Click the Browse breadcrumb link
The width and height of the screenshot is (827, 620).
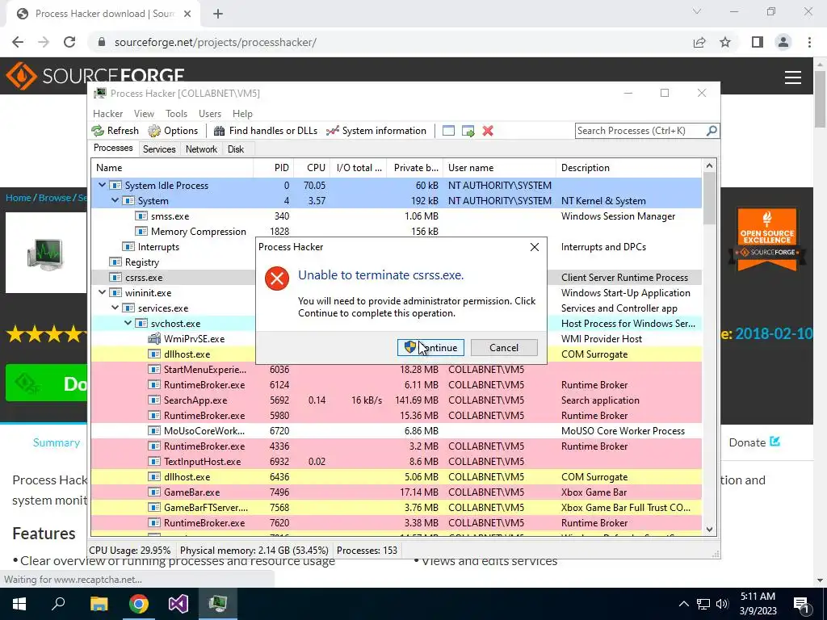tap(55, 198)
